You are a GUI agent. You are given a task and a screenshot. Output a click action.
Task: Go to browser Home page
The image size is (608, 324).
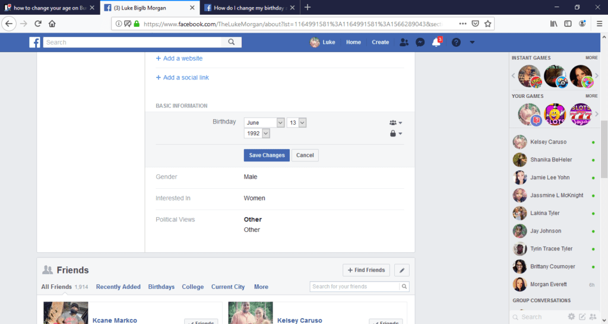point(52,24)
